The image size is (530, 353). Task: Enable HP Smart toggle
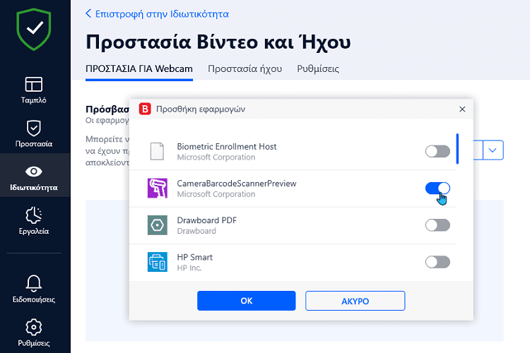tap(437, 262)
